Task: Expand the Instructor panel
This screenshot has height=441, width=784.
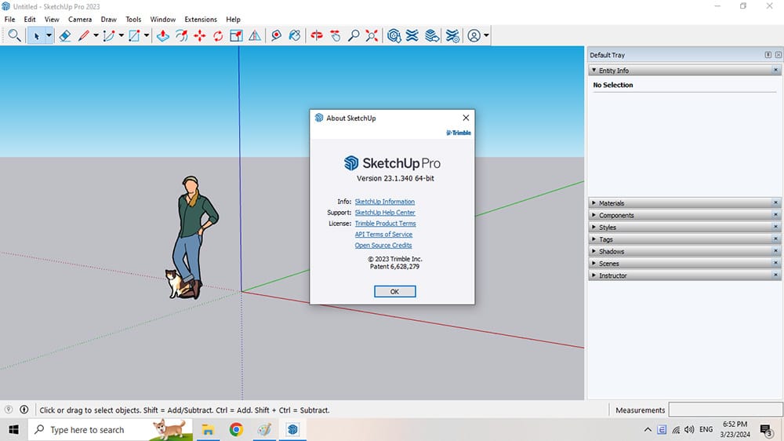Action: (594, 275)
